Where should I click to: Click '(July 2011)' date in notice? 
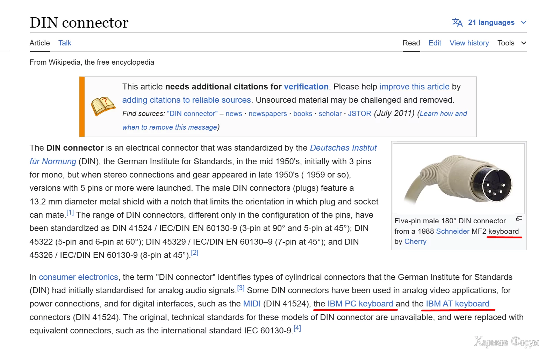point(394,114)
